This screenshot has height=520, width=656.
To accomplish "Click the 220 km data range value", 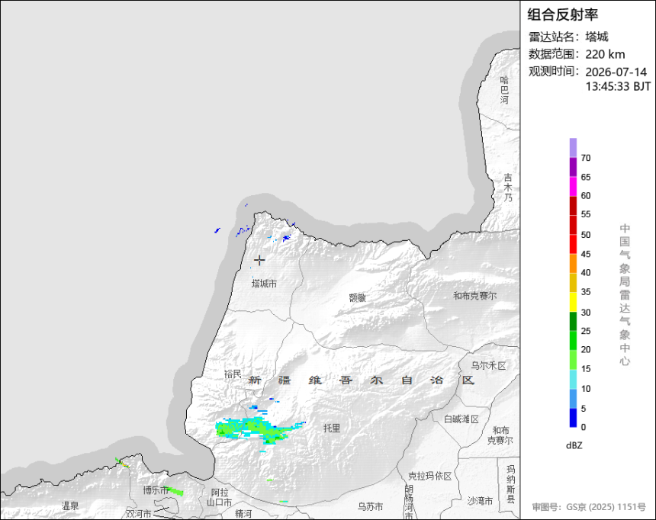I will click(x=605, y=54).
